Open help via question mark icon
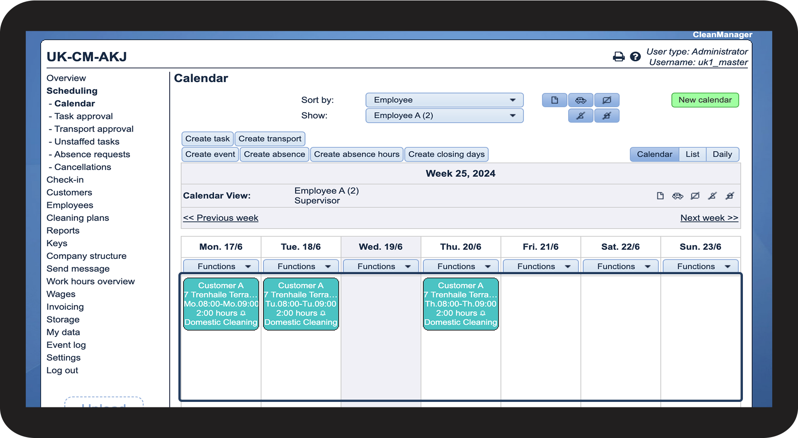 (635, 56)
